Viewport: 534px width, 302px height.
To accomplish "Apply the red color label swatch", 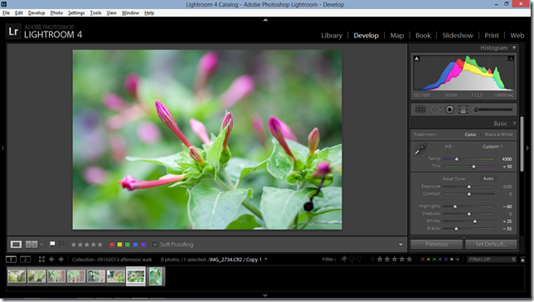I will [x=112, y=245].
